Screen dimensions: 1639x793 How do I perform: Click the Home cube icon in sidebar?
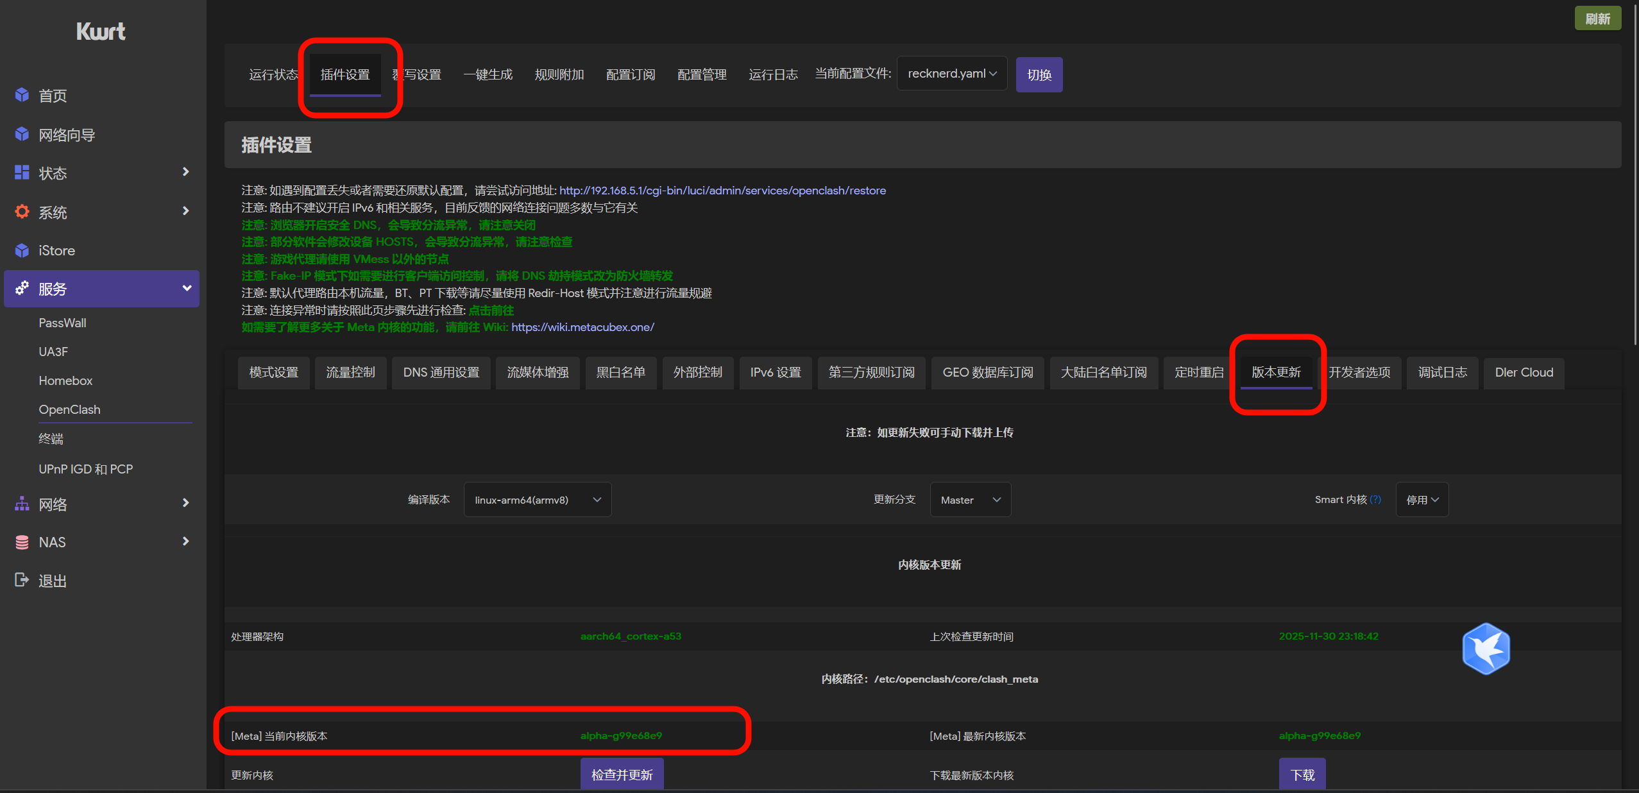pos(22,95)
